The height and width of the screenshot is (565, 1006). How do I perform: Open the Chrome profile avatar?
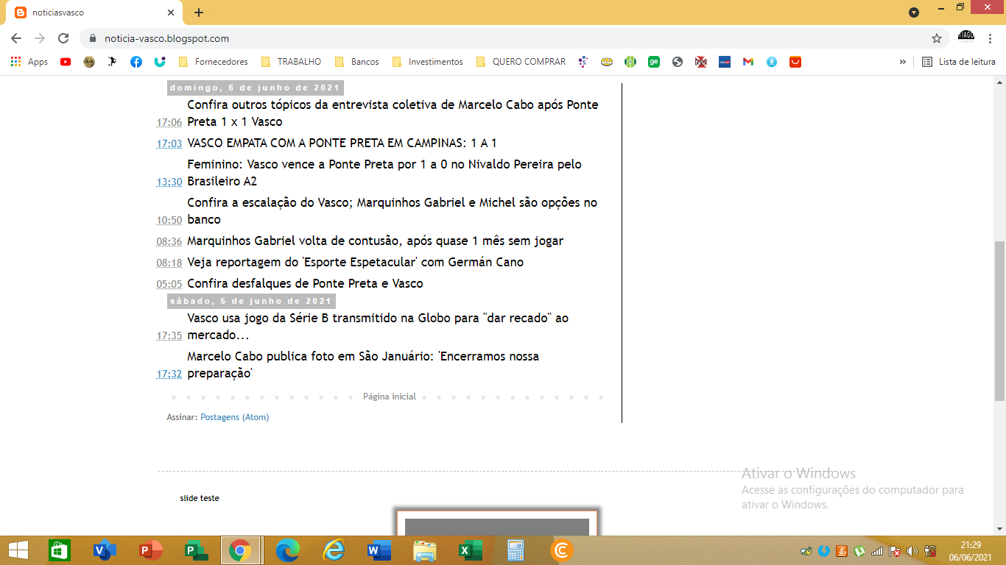point(965,37)
